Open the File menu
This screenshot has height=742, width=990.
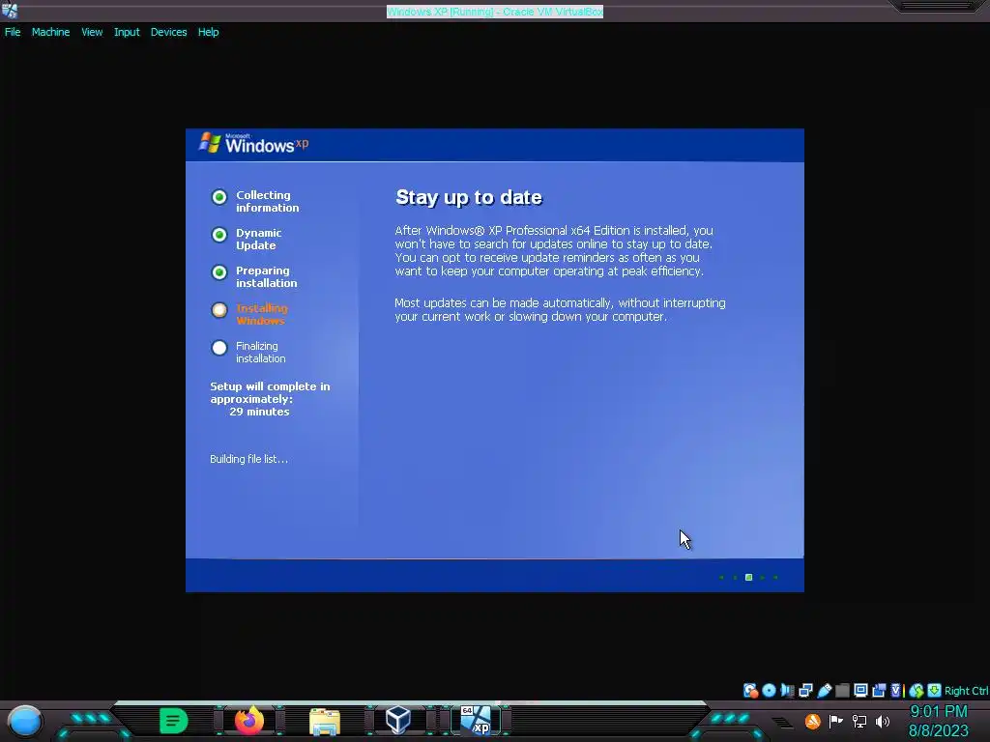pos(13,32)
